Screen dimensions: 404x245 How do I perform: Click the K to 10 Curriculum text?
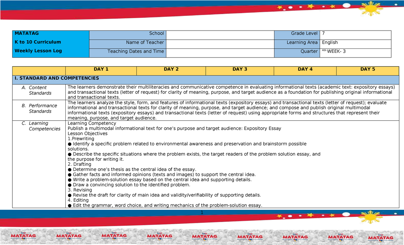point(38,42)
